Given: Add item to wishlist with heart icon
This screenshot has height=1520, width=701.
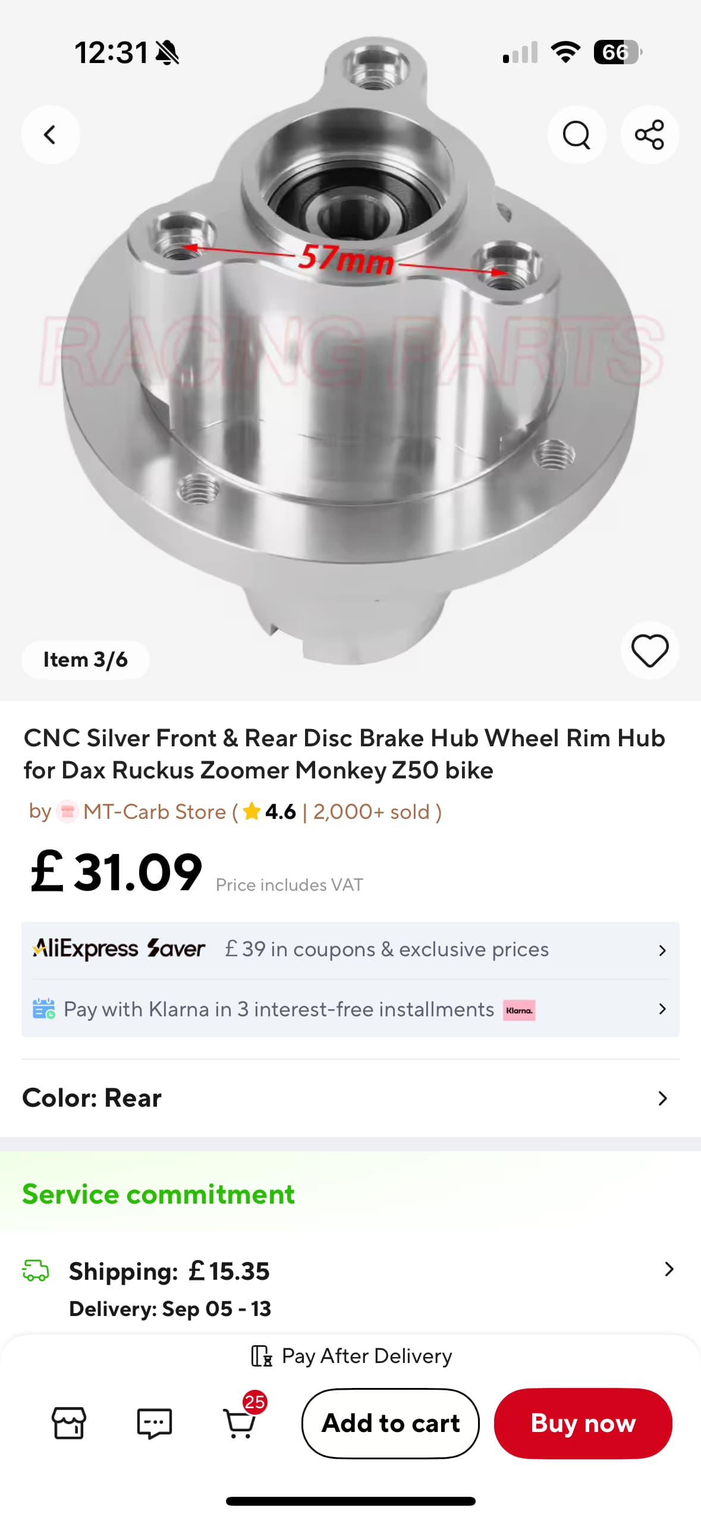Looking at the screenshot, I should click(x=649, y=651).
